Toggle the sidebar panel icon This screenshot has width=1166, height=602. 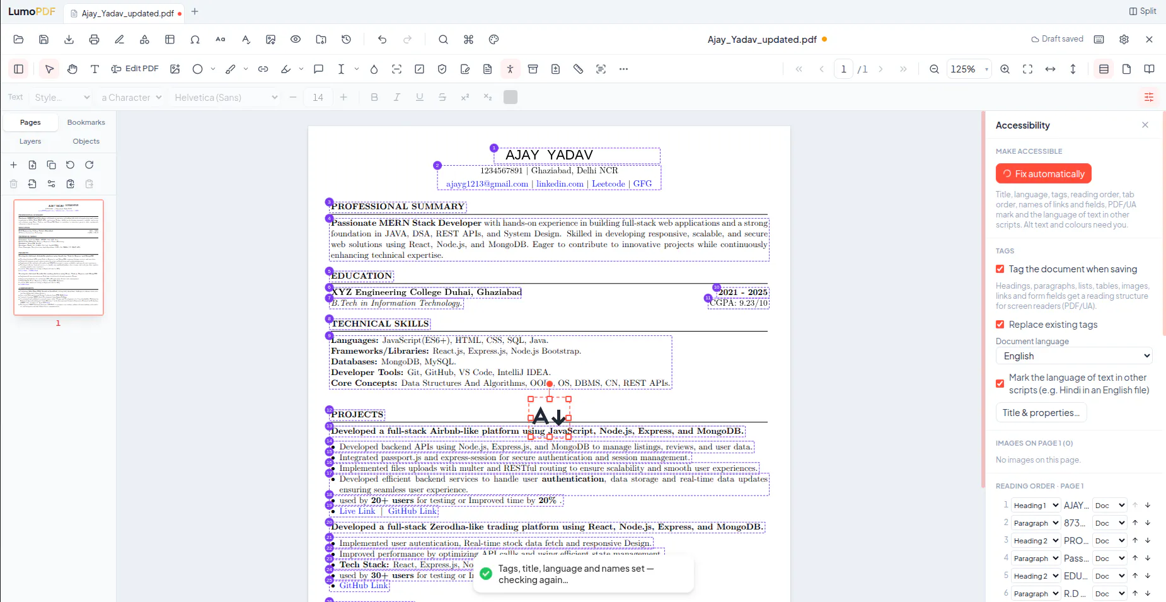(18, 69)
